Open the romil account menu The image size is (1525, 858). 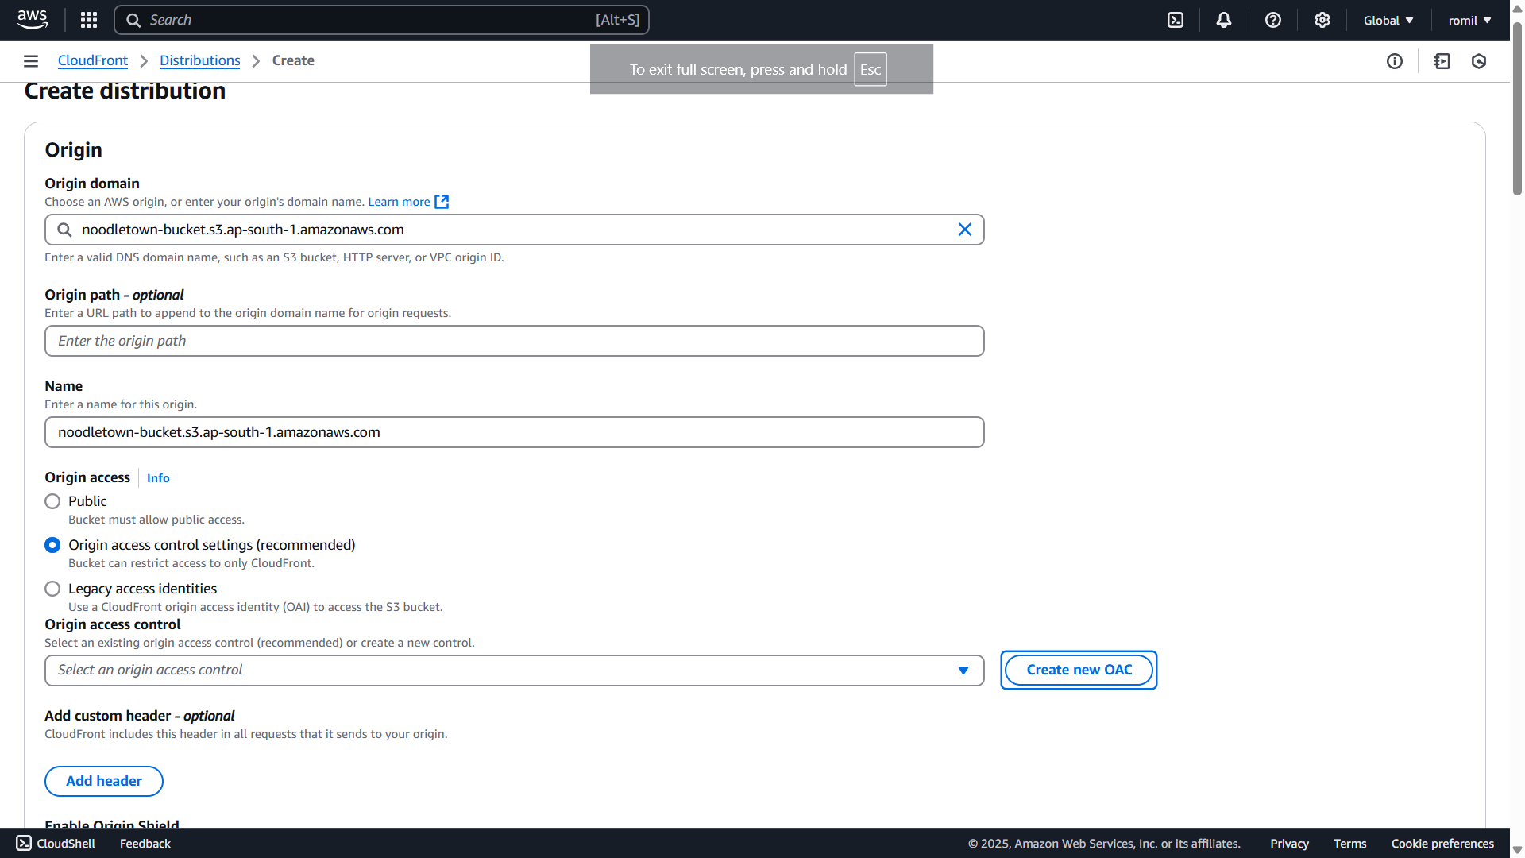(x=1469, y=21)
